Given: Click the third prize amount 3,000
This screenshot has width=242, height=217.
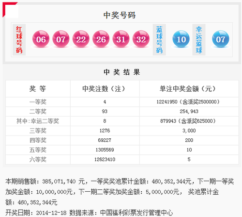Looking at the screenshot, I should point(189,131).
